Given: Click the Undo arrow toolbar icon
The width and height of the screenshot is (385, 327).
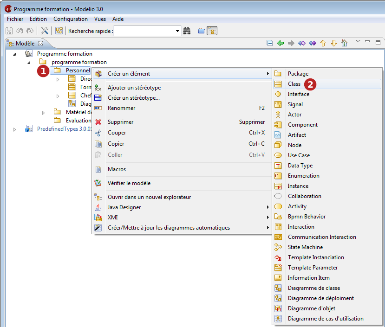Looking at the screenshot, I should pos(20,31).
